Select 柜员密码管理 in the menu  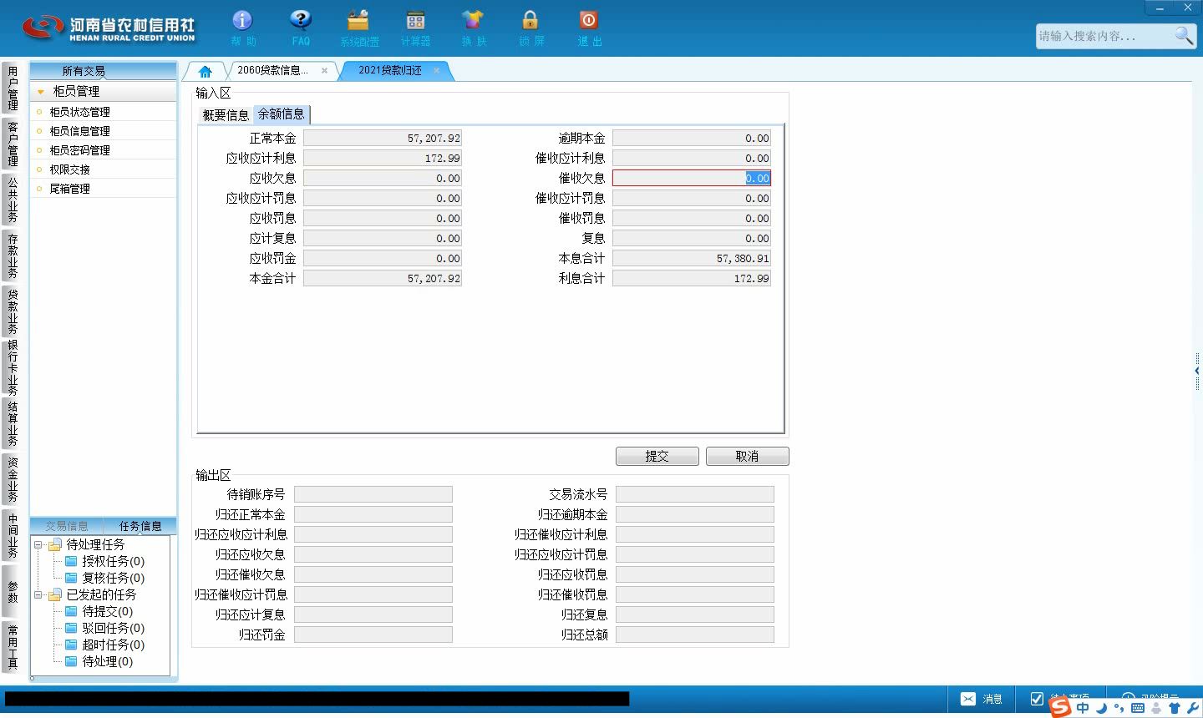point(79,150)
